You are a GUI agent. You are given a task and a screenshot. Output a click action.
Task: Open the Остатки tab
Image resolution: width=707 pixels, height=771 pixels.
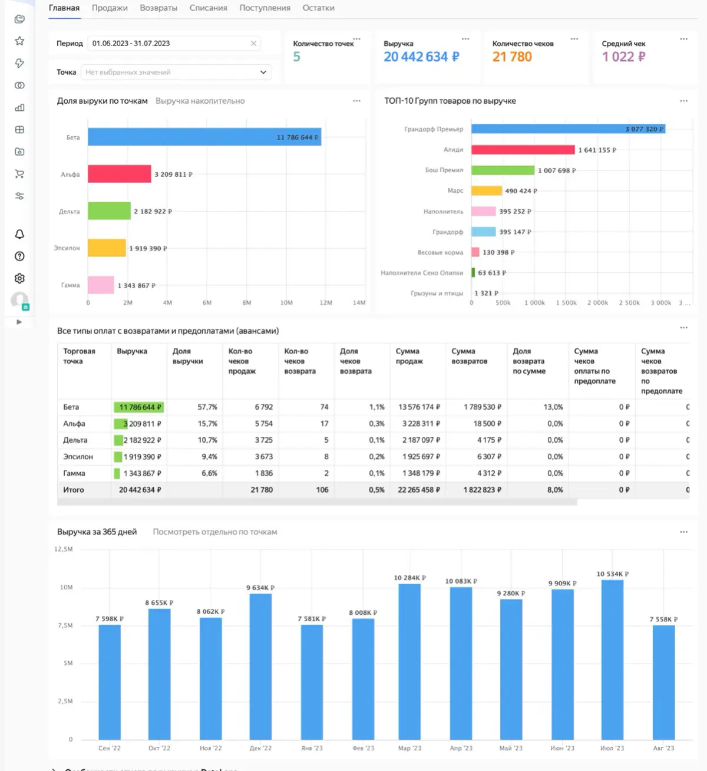pyautogui.click(x=318, y=8)
